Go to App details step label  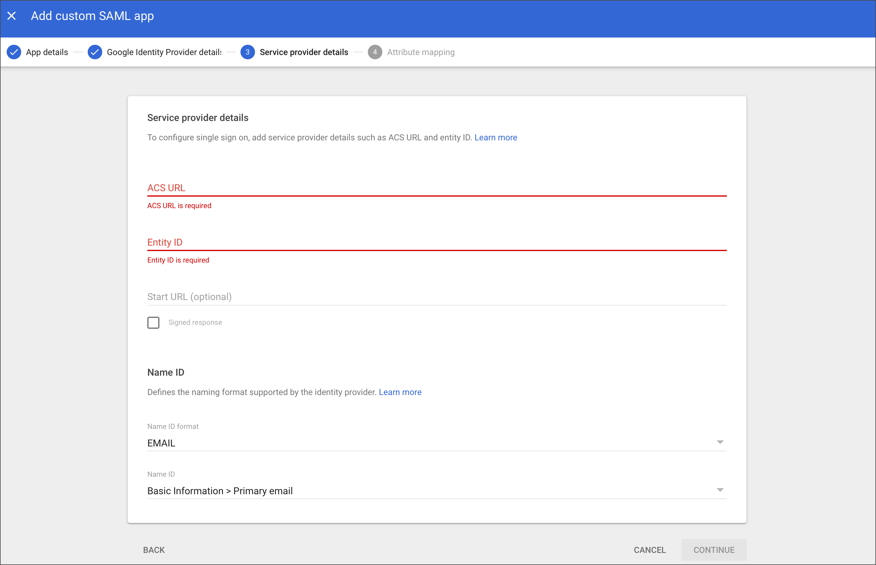[x=47, y=52]
